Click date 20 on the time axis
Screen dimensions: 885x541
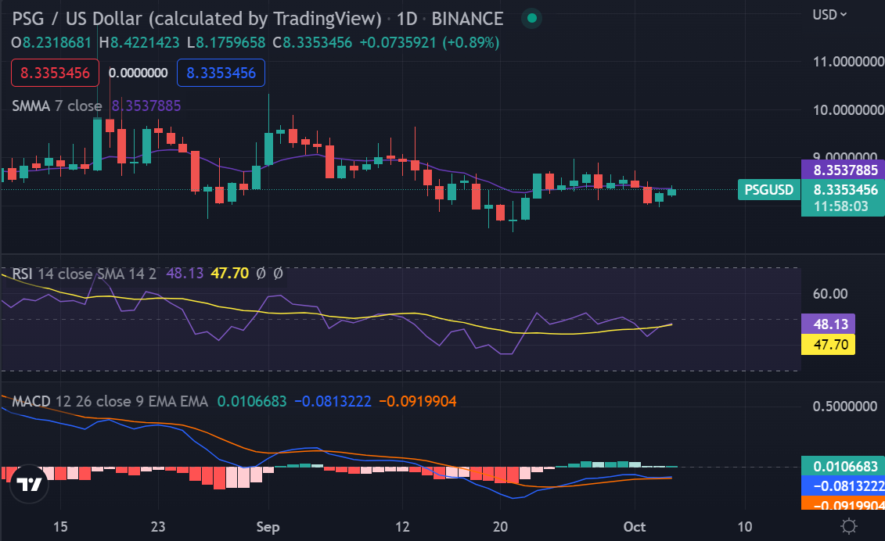point(500,527)
